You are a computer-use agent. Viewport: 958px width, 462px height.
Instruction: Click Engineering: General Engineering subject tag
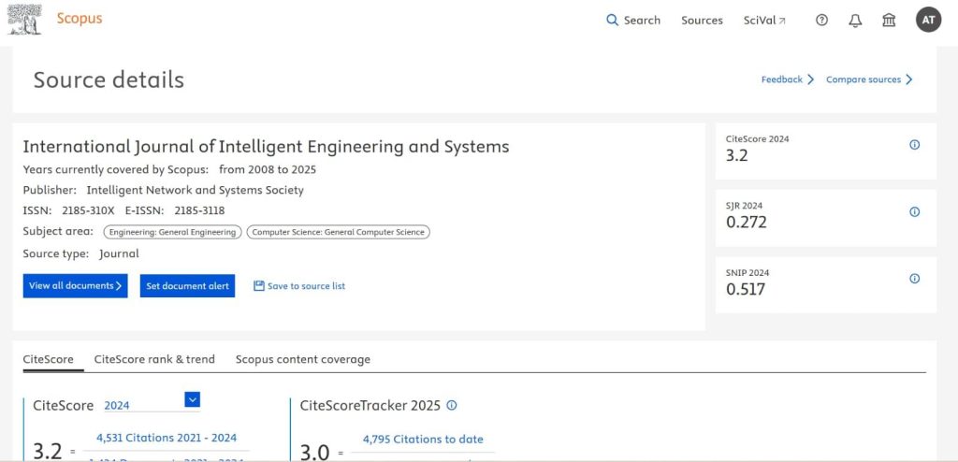[172, 232]
